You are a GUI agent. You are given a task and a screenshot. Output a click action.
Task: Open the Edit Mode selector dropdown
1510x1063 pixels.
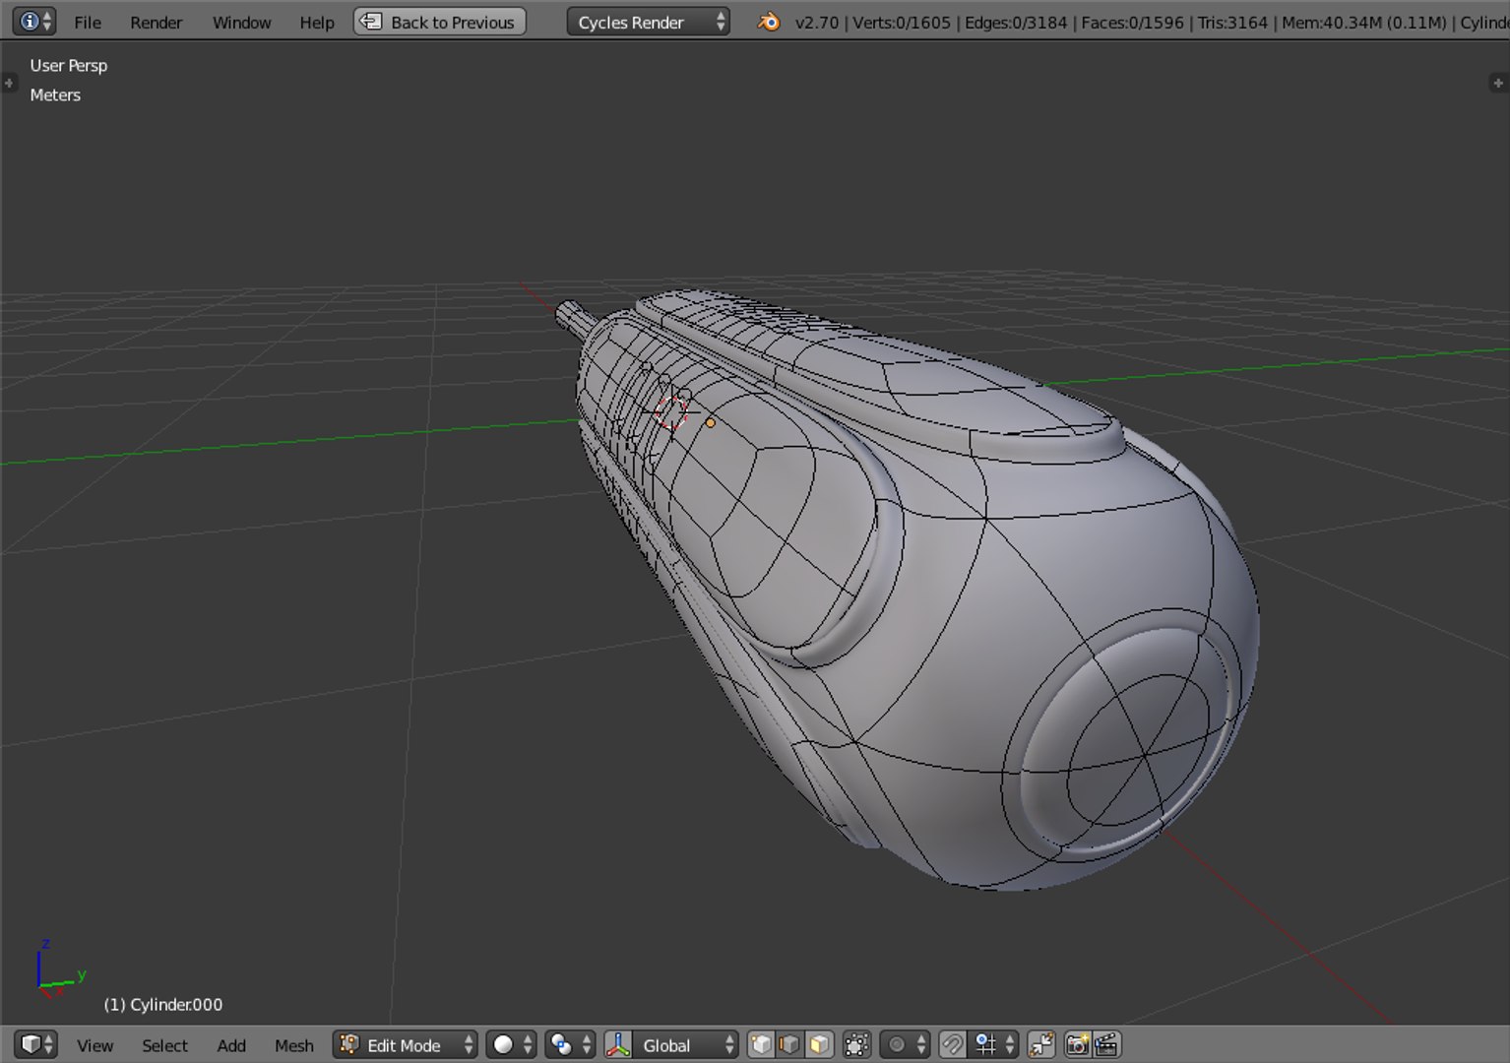pos(405,1044)
